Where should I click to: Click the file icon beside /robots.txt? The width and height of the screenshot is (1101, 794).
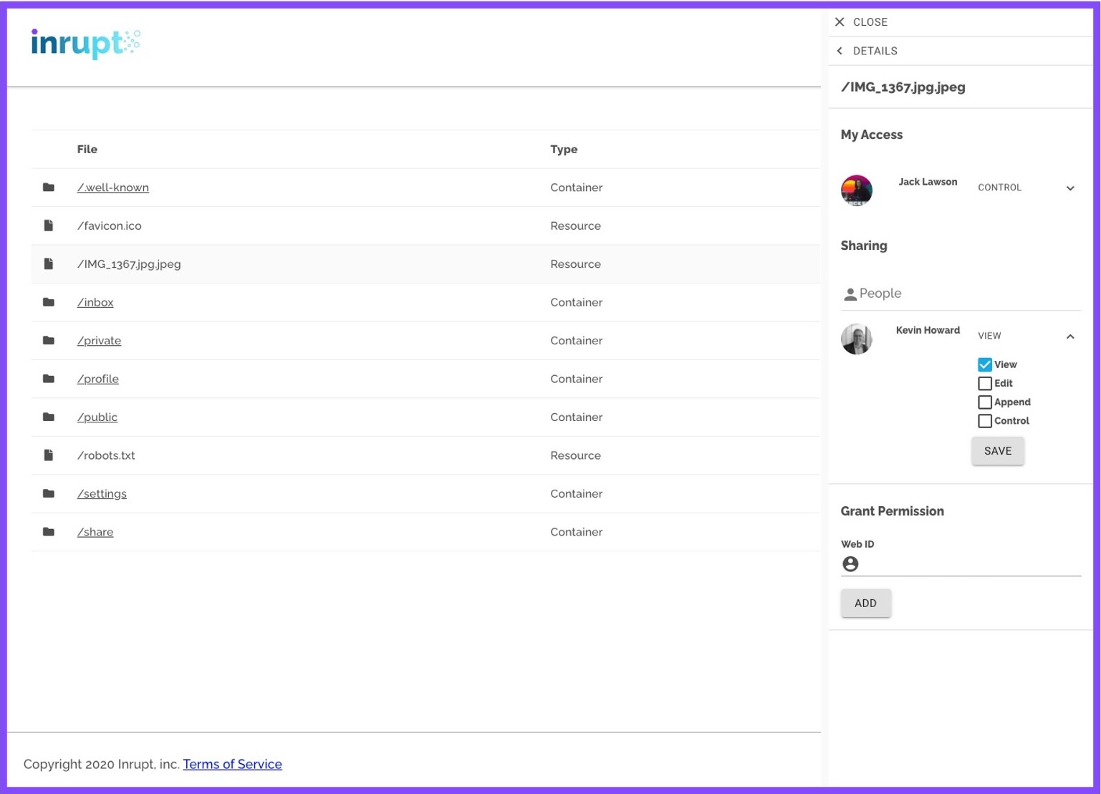[x=49, y=455]
